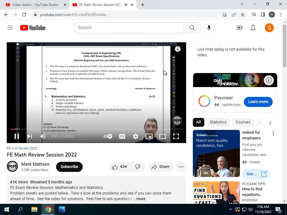Image resolution: width=287 pixels, height=215 pixels.
Task: Click the address bar URL
Action: 73,15
